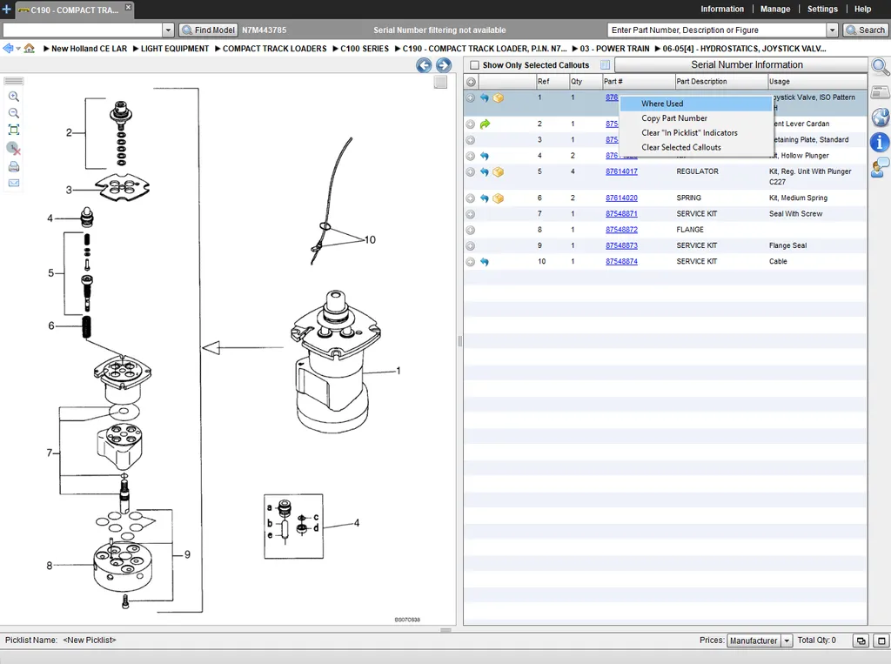Expand 03 - POWER TRAIN breadcrumb level
The image size is (891, 664).
576,49
